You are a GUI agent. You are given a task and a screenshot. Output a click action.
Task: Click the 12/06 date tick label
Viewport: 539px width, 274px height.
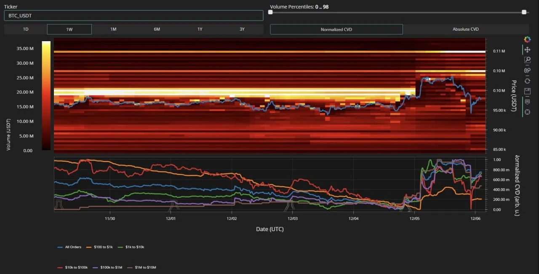[475, 219]
